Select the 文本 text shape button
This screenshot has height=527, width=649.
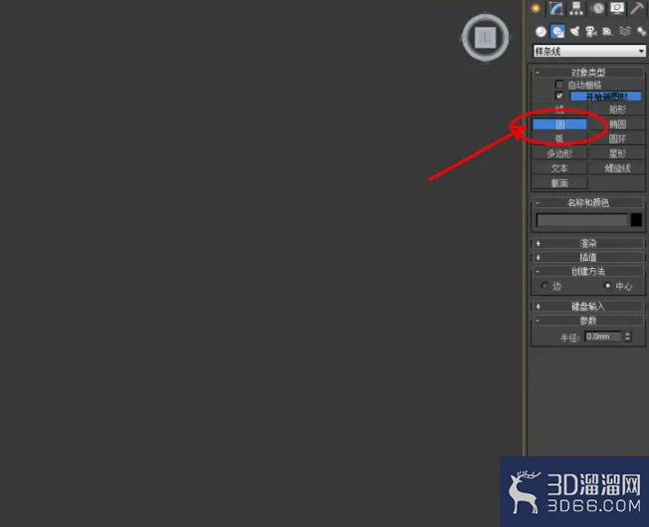click(559, 168)
